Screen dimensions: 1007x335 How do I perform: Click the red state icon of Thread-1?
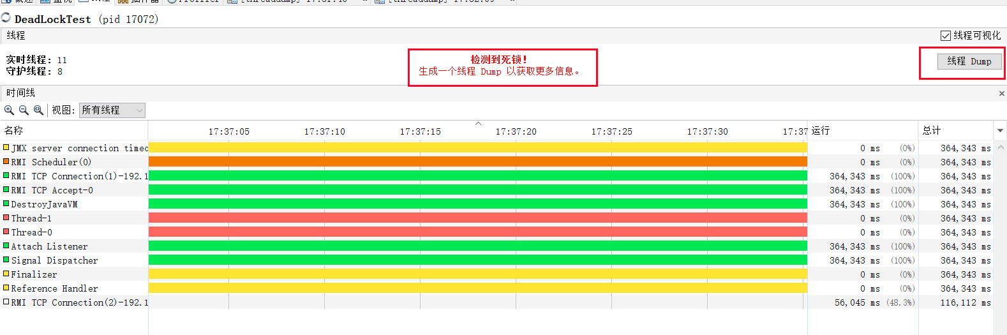[6, 218]
